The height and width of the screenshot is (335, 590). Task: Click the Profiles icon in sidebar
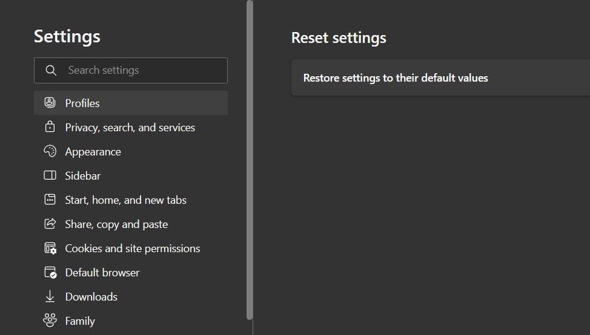tap(50, 103)
